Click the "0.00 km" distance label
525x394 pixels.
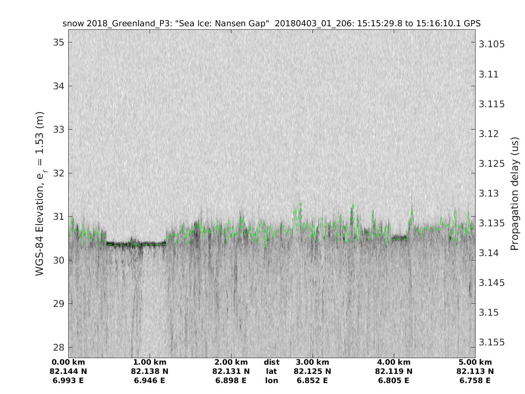pos(68,362)
